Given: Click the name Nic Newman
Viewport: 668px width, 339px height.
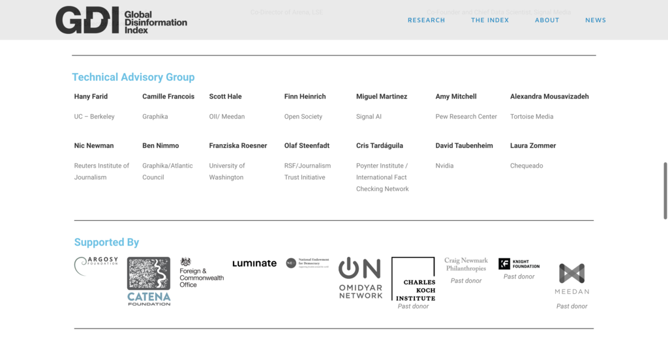Looking at the screenshot, I should pos(94,145).
